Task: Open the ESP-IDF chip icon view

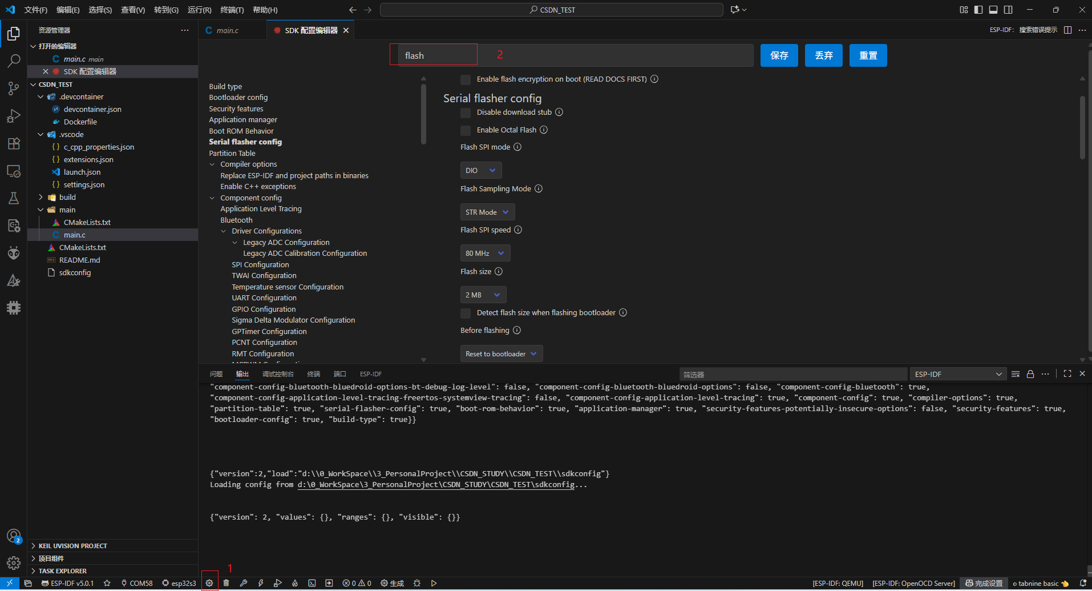Action: pyautogui.click(x=14, y=308)
